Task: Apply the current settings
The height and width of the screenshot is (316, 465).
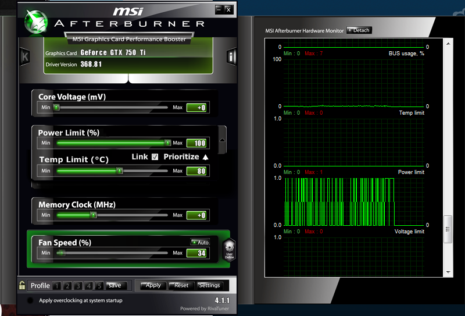Action: click(x=153, y=285)
